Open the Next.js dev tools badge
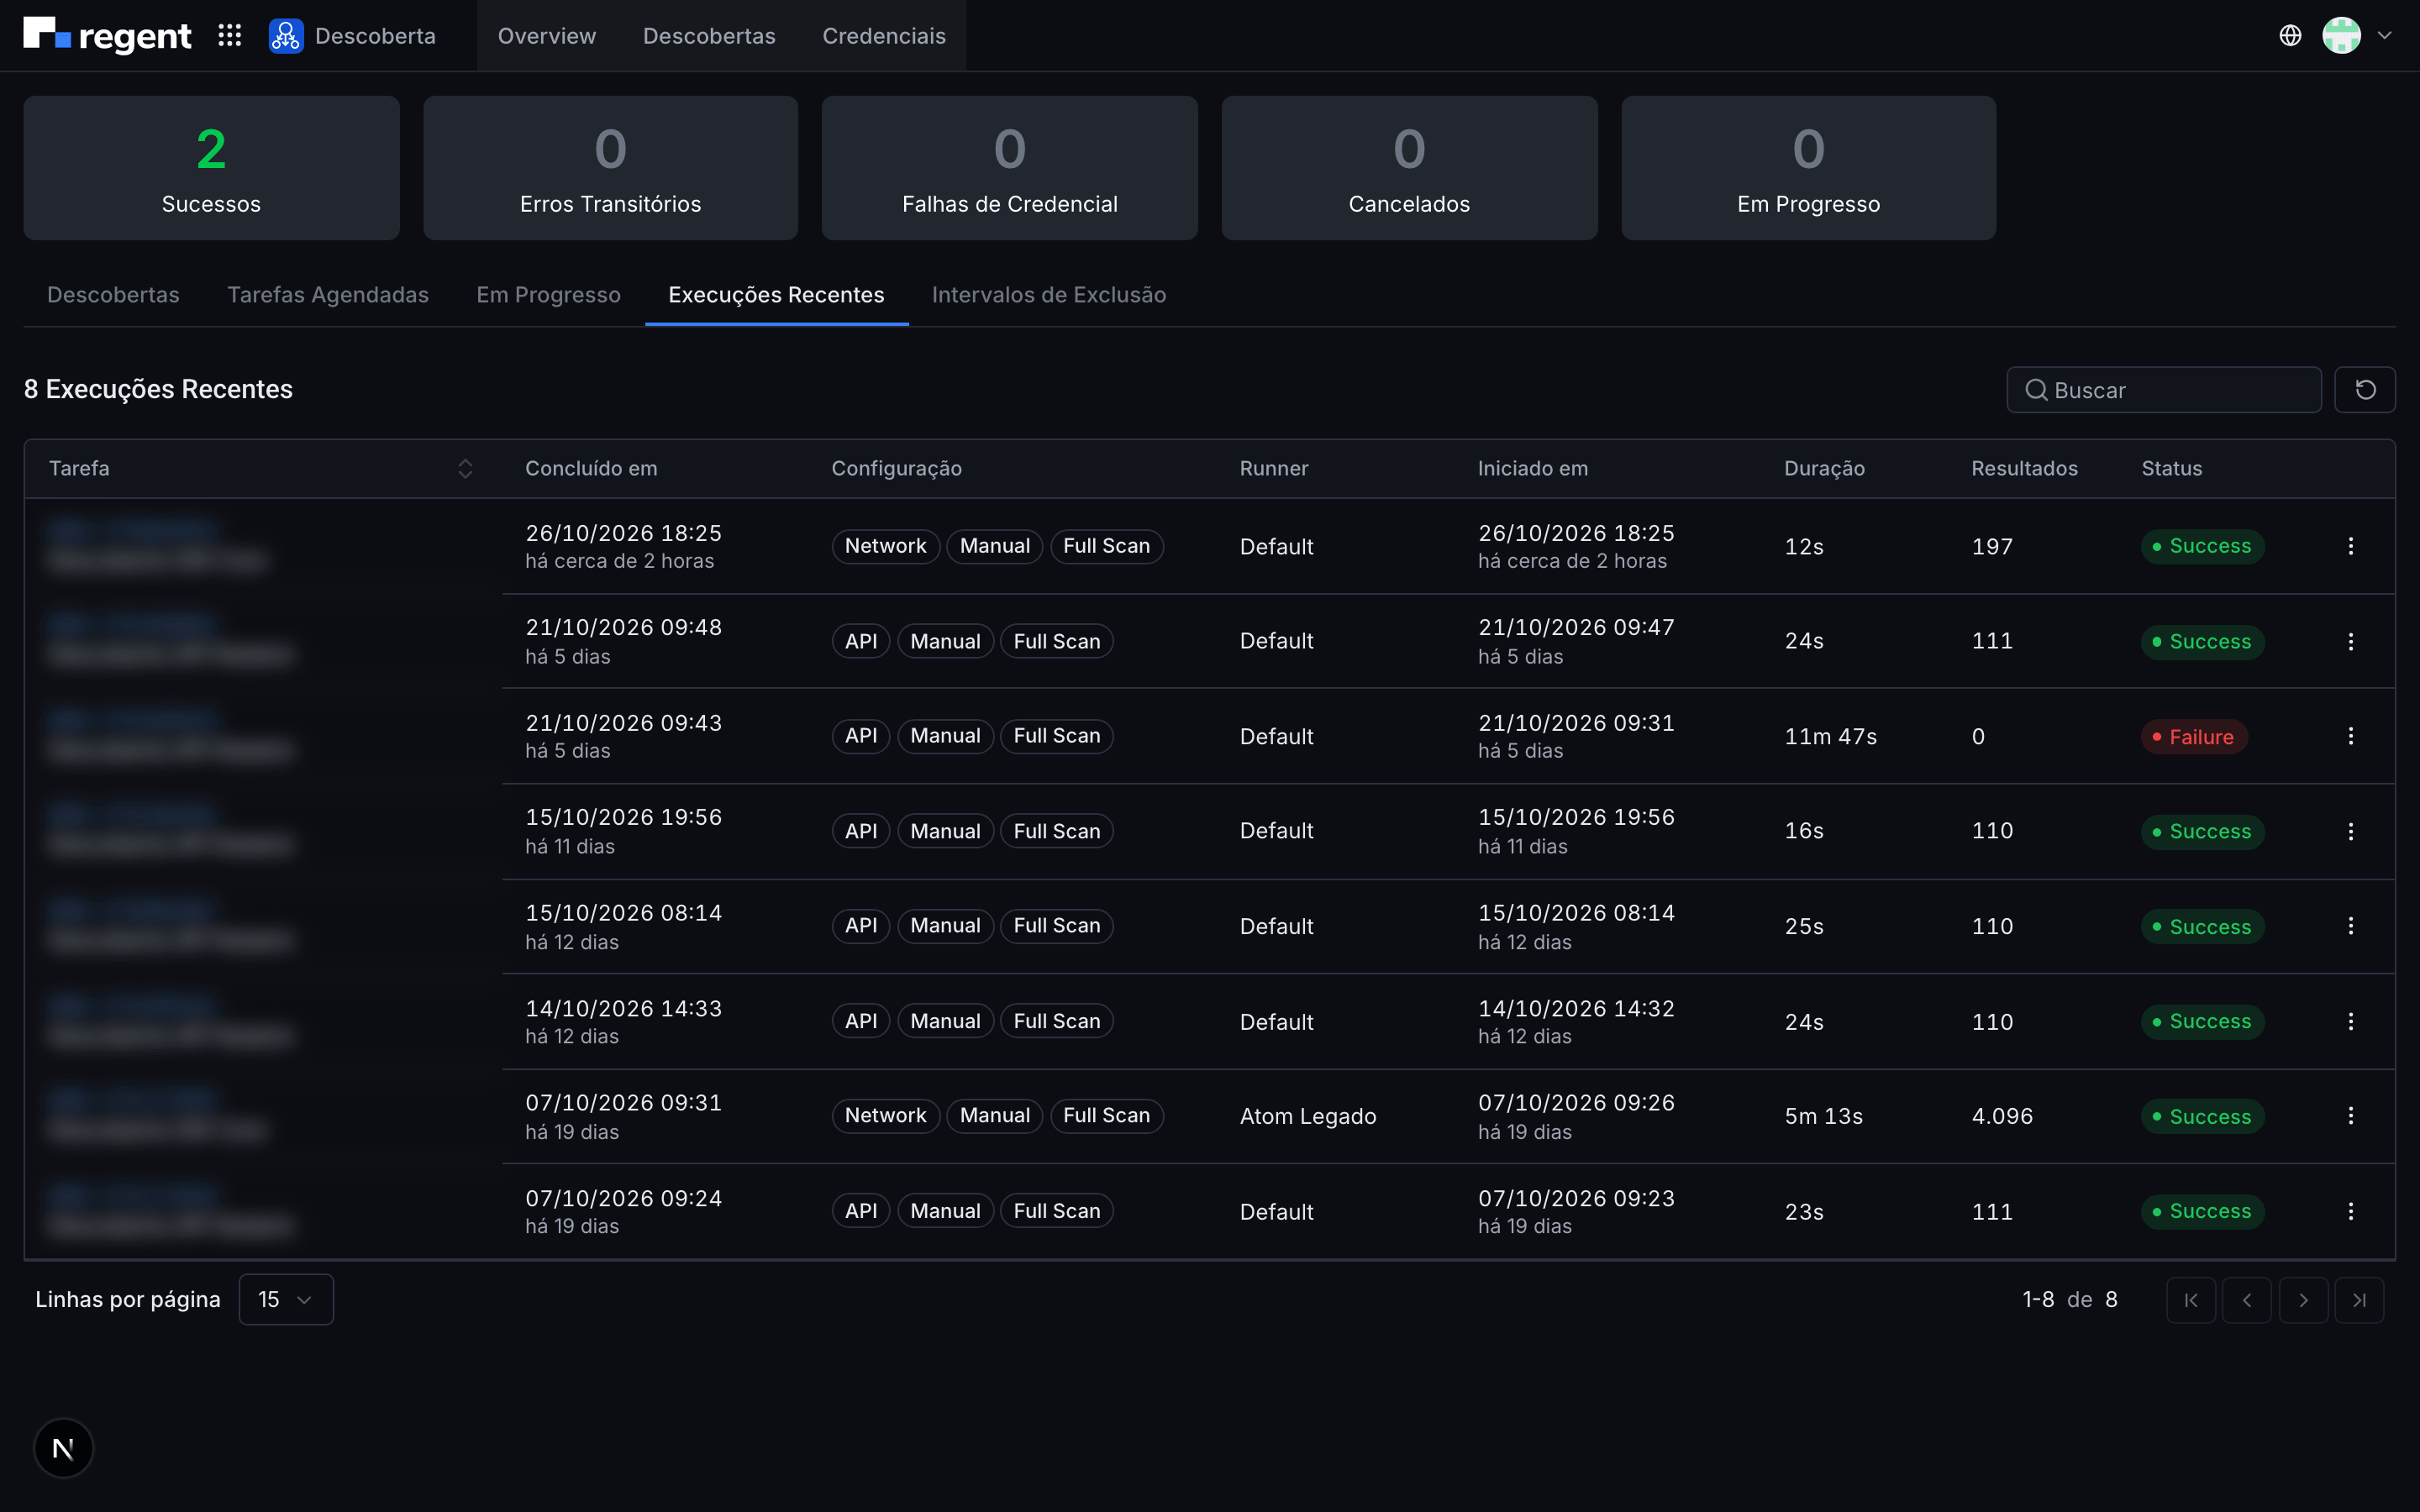The image size is (2420, 1512). [x=63, y=1448]
